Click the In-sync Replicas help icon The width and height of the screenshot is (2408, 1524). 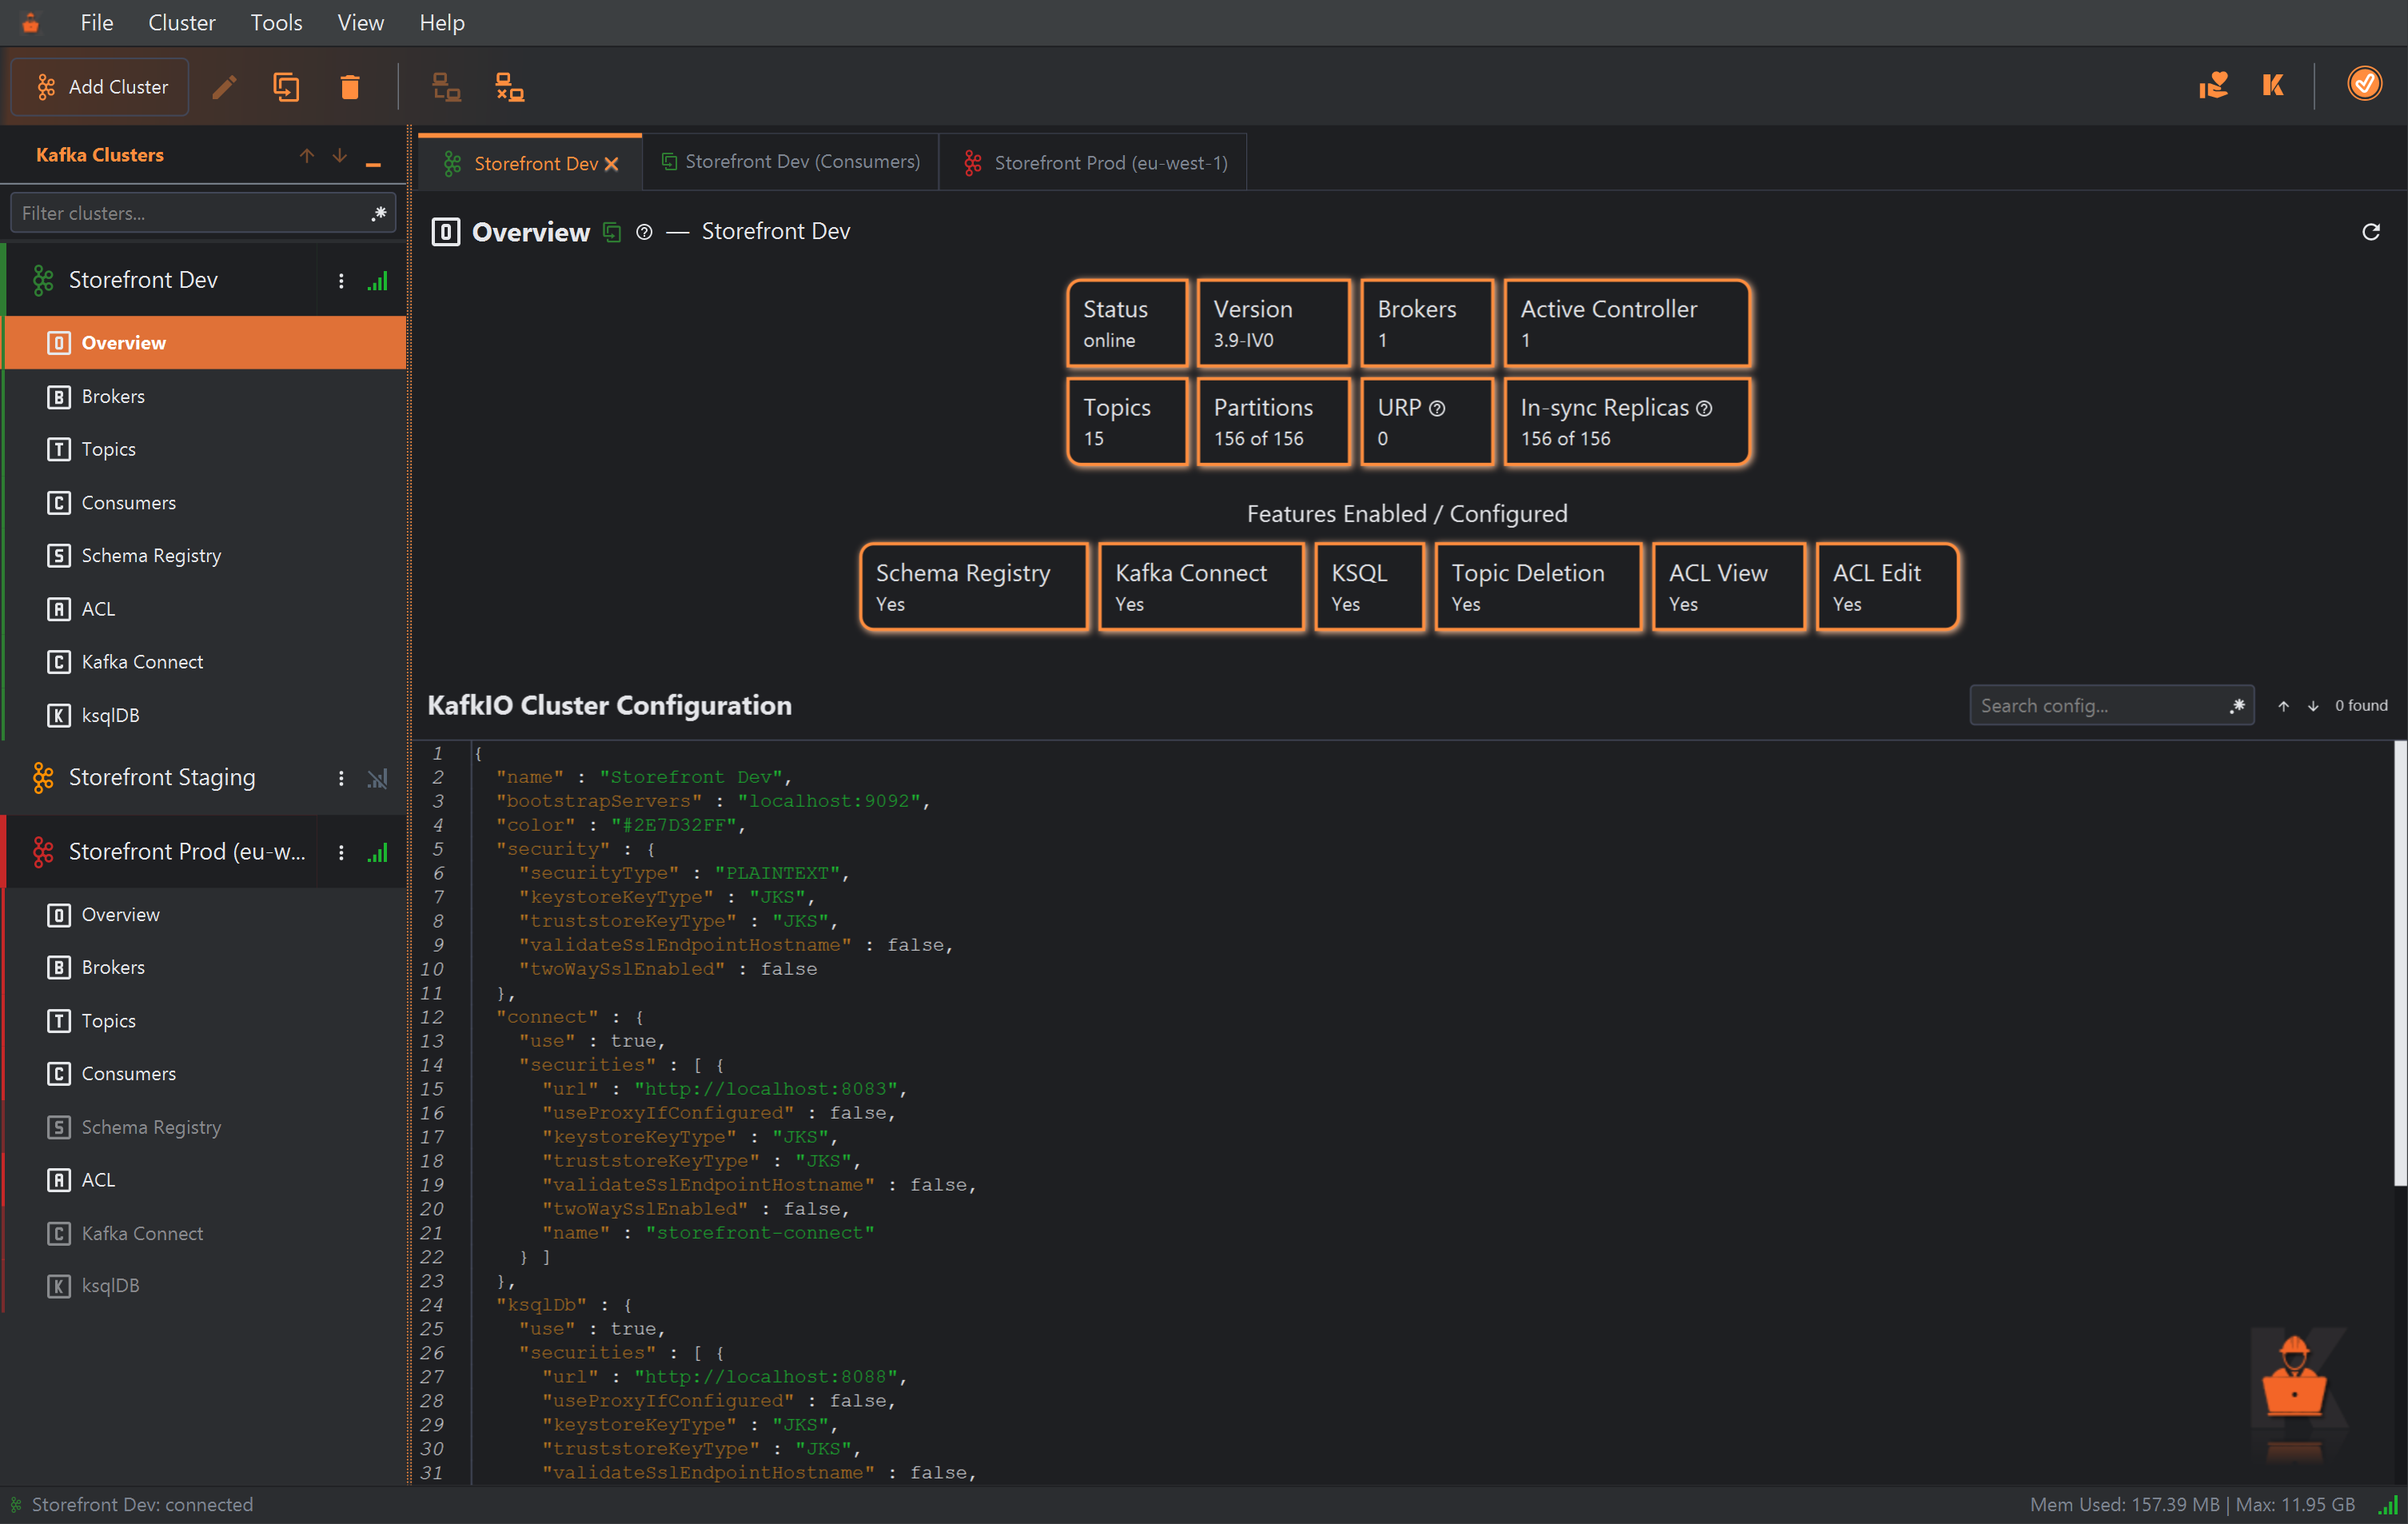[x=1705, y=408]
